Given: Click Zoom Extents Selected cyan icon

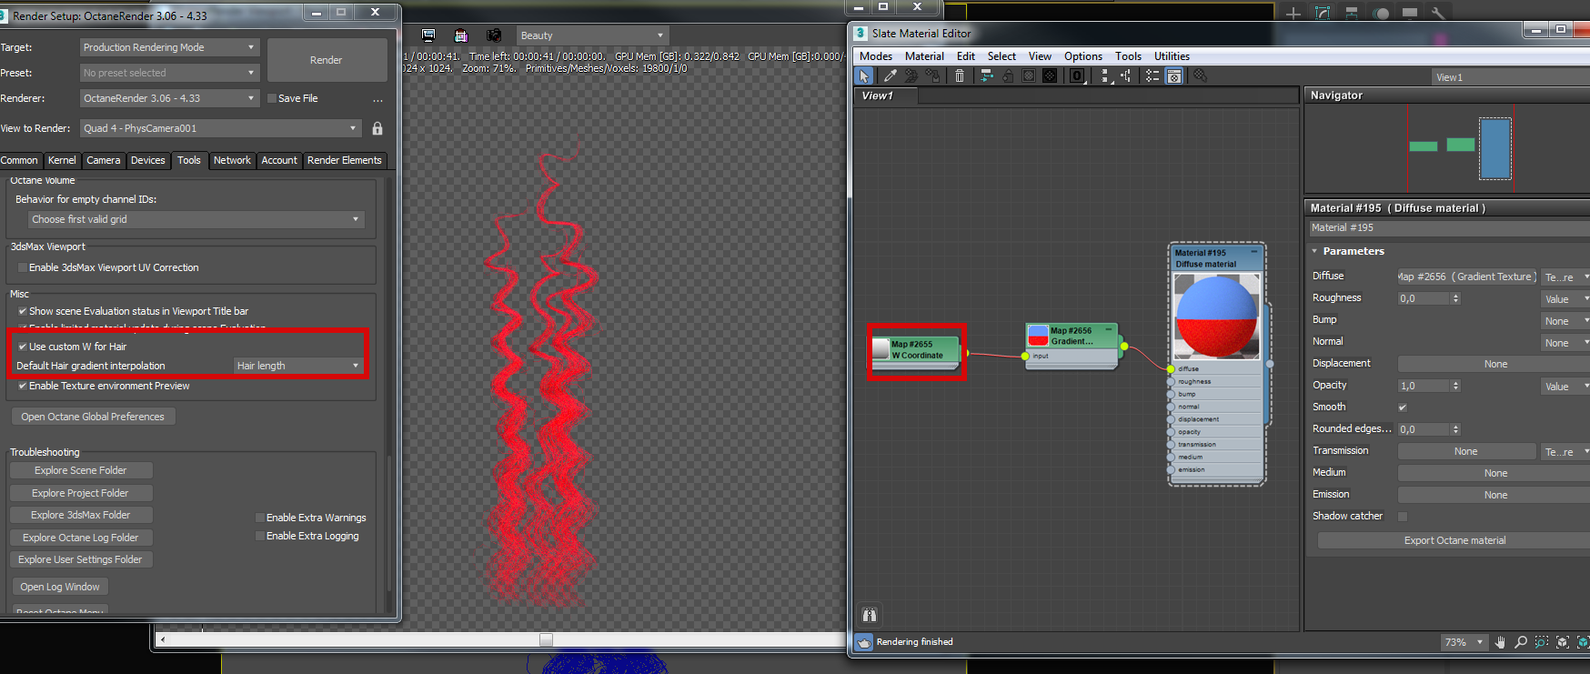Looking at the screenshot, I should click(1584, 642).
